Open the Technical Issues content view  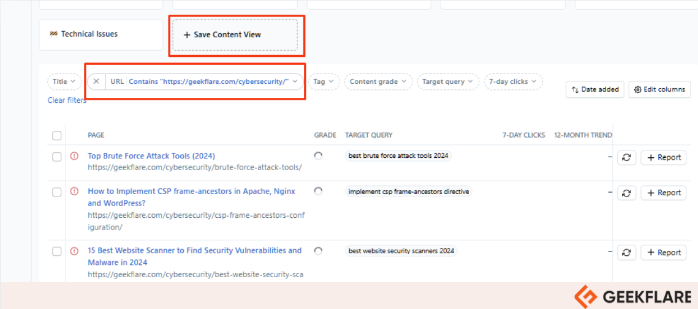(x=101, y=34)
